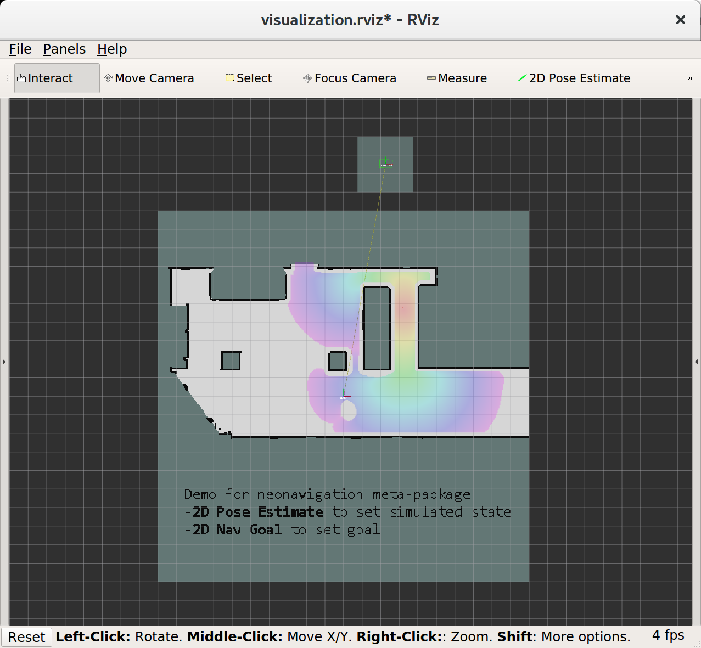The width and height of the screenshot is (701, 648).
Task: Expand the toolbar grip handle area
Action: pyautogui.click(x=9, y=78)
